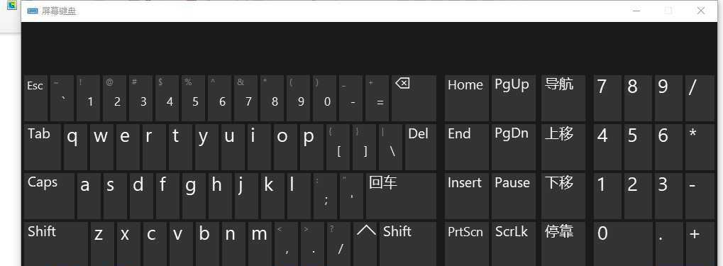Click the Tab key
Image resolution: width=723 pixels, height=266 pixels.
(43, 147)
